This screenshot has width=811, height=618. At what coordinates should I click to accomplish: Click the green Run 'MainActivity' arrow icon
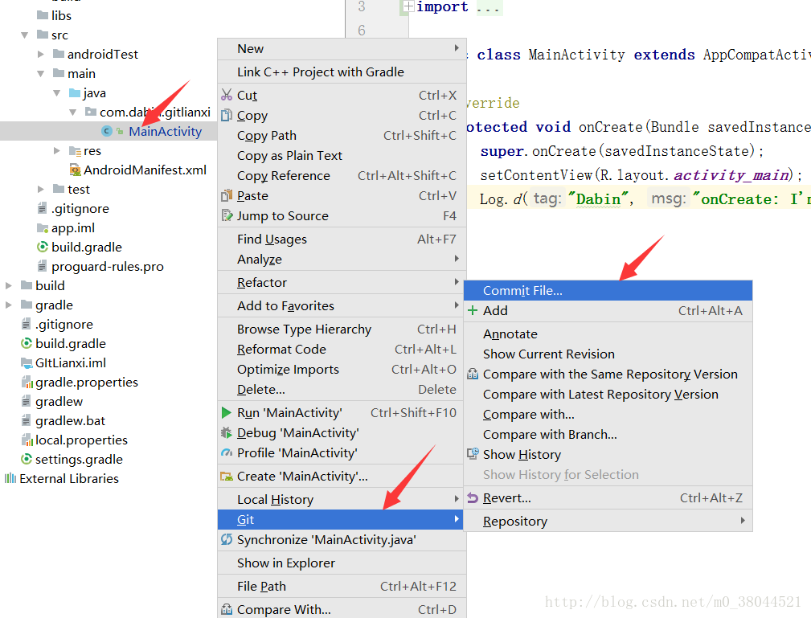[x=227, y=412]
